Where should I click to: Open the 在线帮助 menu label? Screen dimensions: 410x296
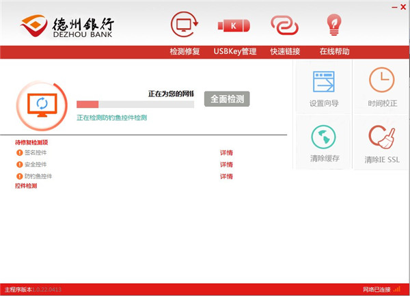point(334,51)
